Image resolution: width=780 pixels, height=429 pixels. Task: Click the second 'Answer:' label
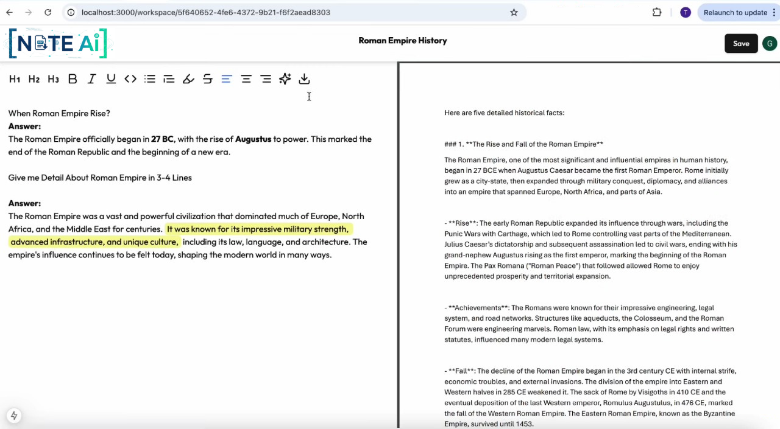pos(24,203)
